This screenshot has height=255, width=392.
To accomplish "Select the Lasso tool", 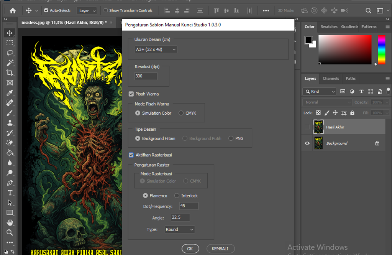I will pos(10,53).
